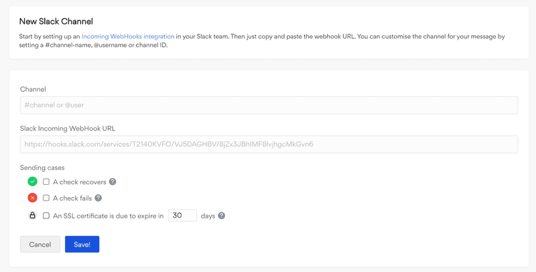Click the SSL expiry days number field
This screenshot has width=536, height=272.
click(x=182, y=215)
